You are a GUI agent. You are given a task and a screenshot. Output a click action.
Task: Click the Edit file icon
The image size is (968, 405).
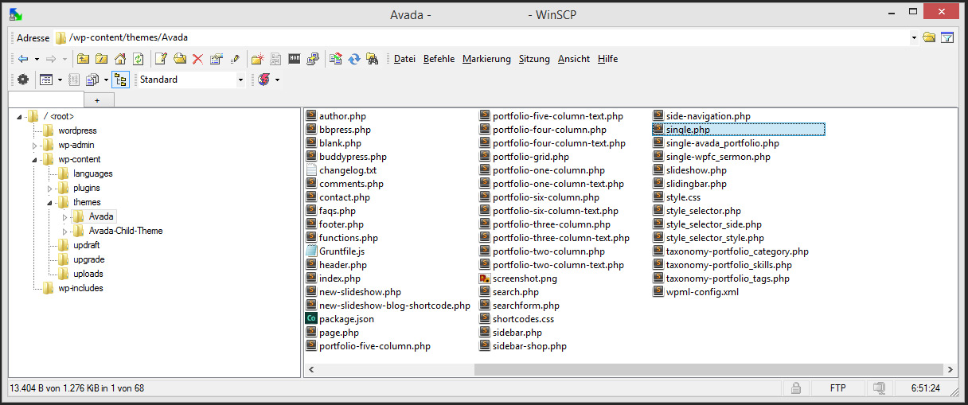(161, 59)
